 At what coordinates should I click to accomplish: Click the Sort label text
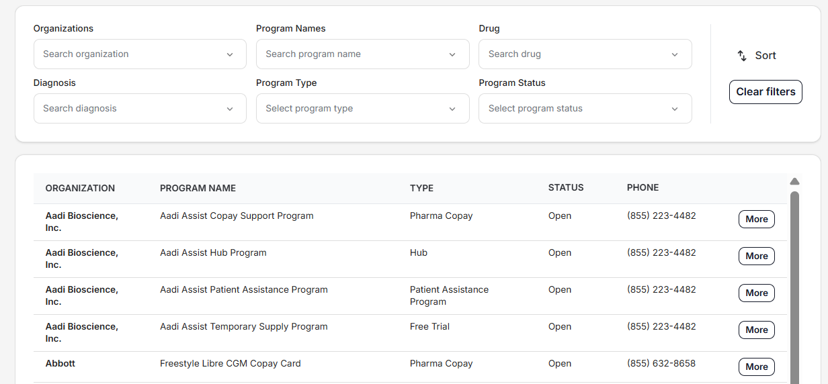point(765,56)
